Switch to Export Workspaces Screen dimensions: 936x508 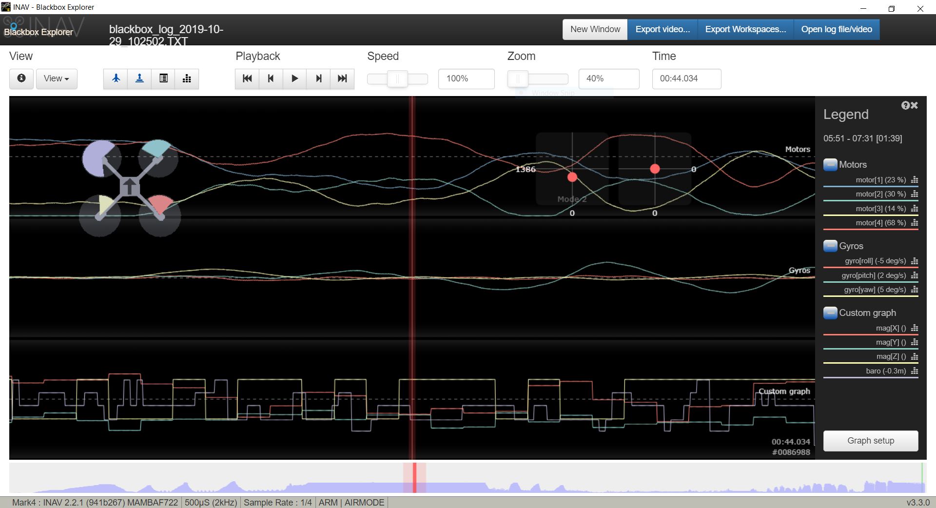744,29
